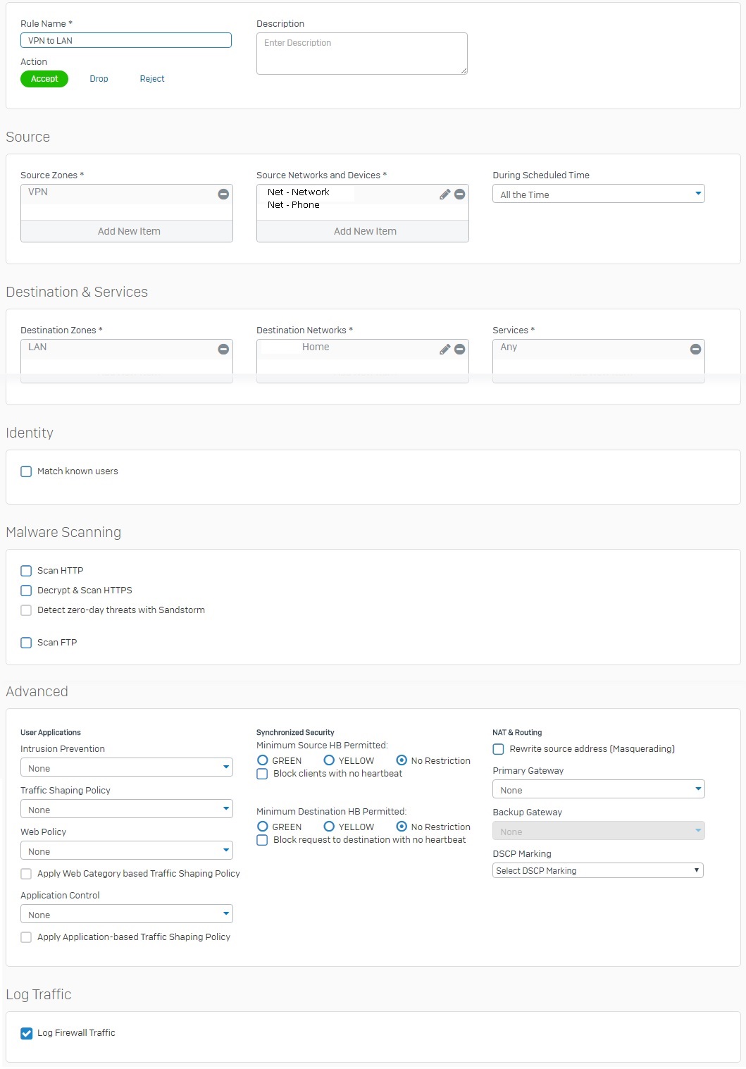Select YELLOW for Minimum Destination HB

(329, 827)
